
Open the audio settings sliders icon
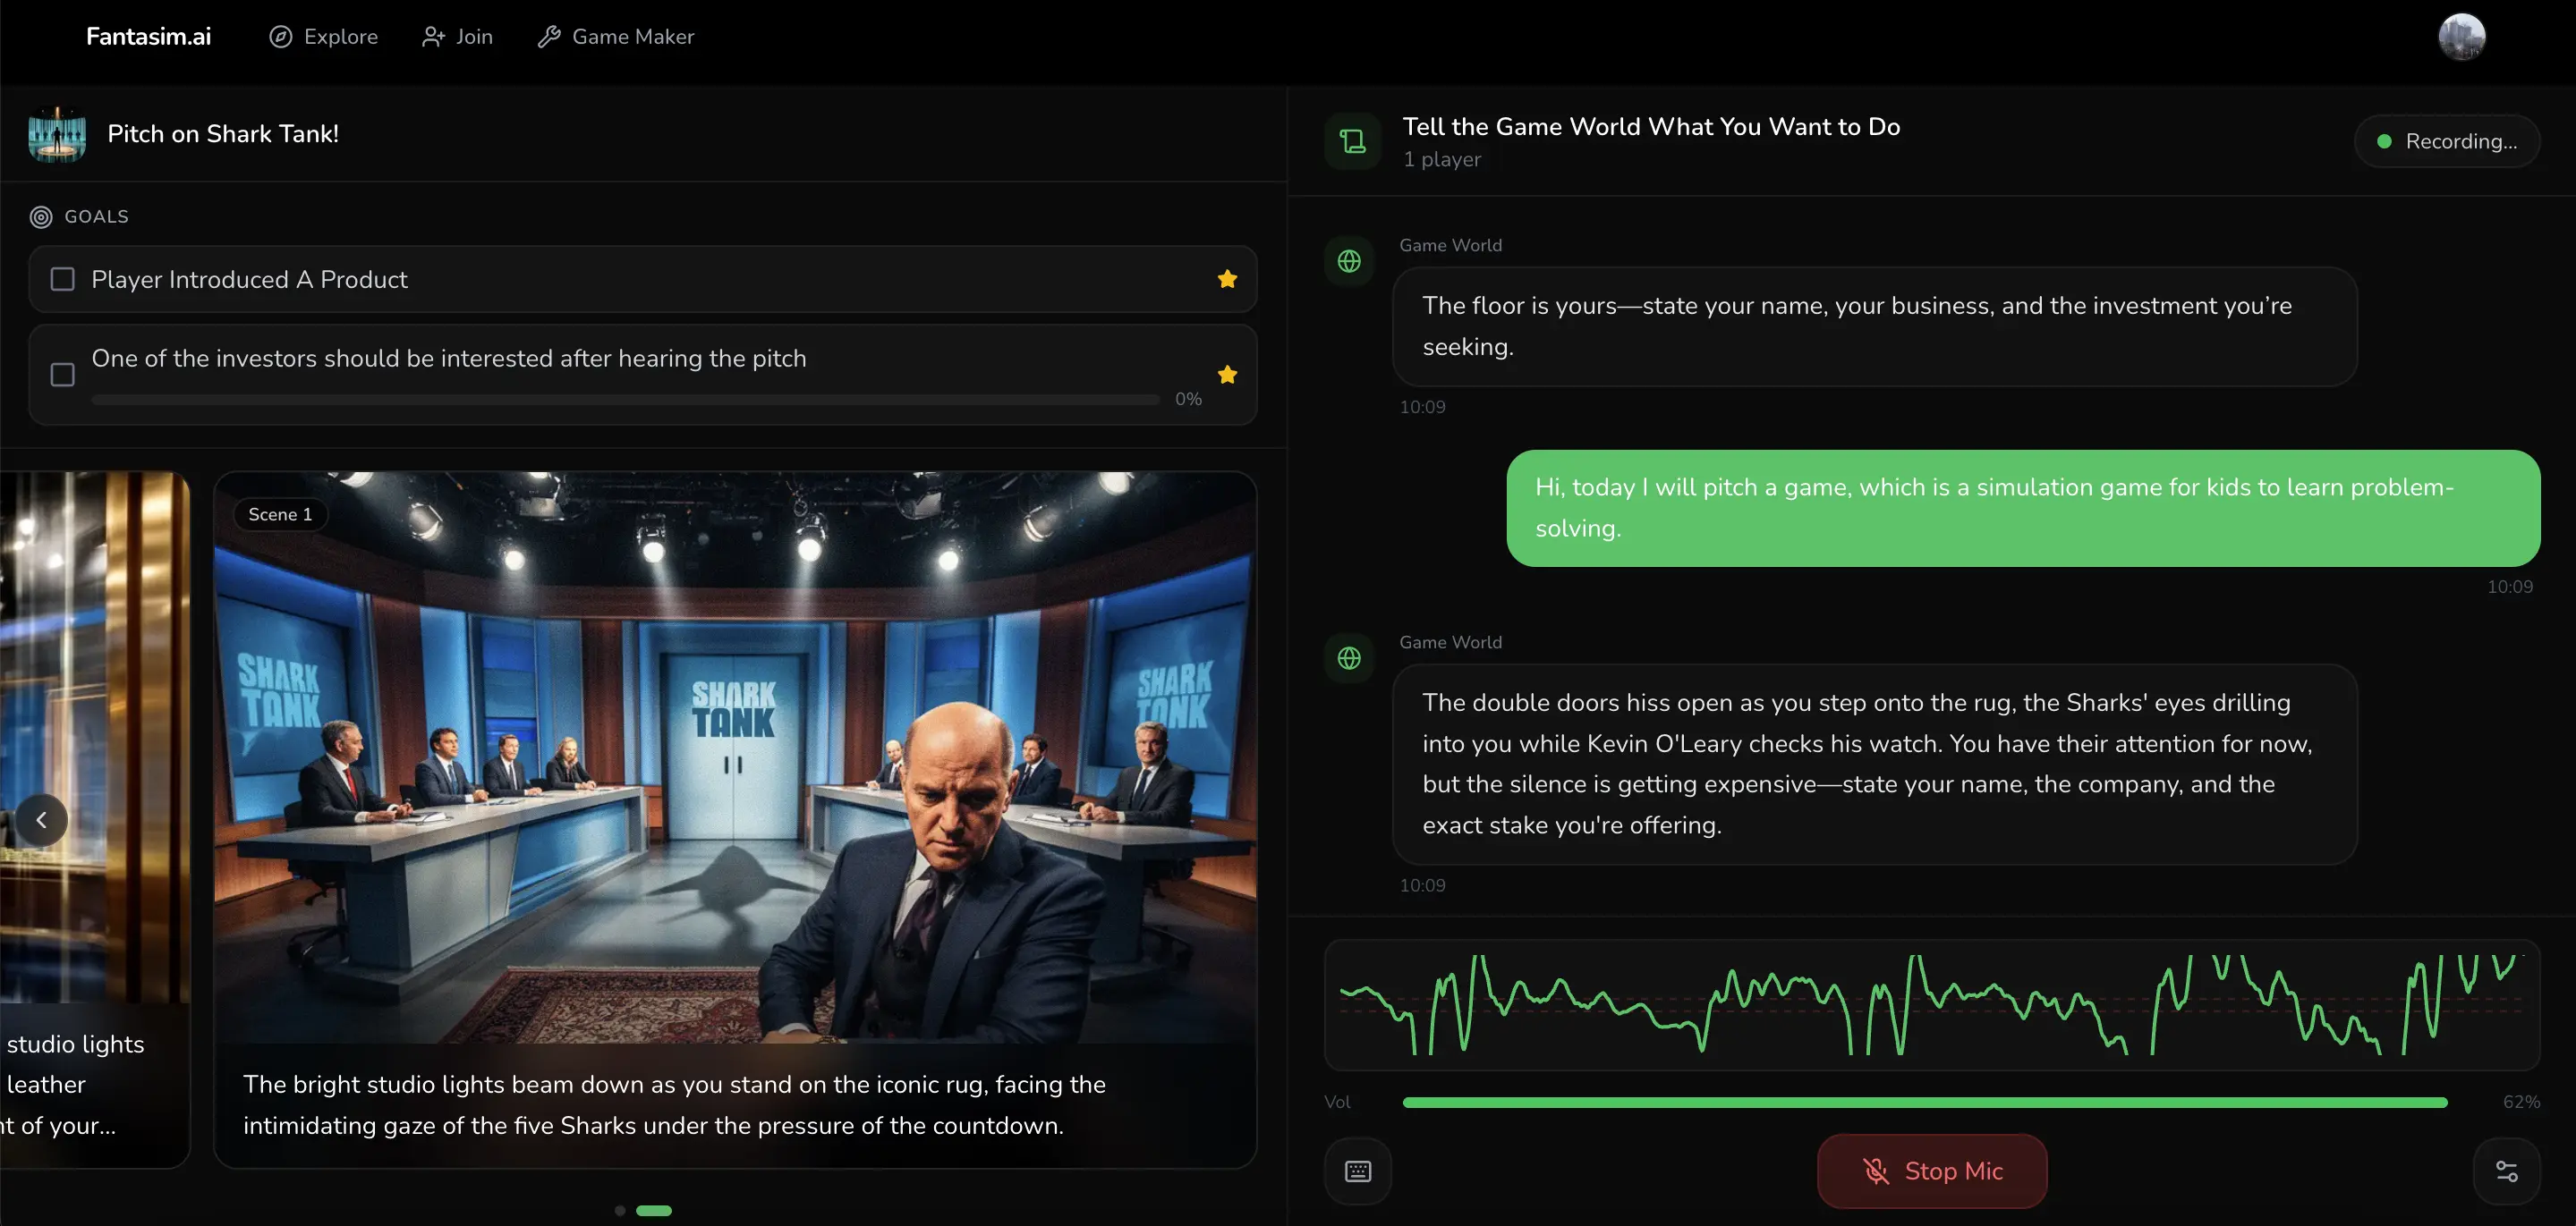[2506, 1171]
